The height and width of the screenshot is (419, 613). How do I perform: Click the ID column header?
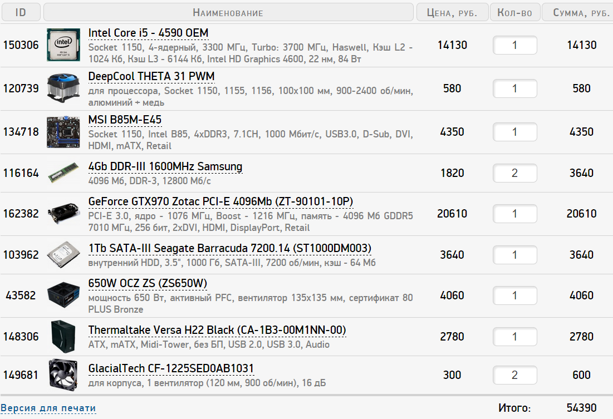(21, 12)
